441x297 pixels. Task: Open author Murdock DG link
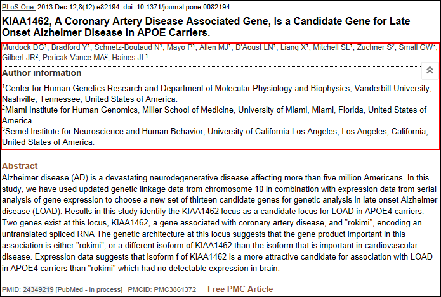pos(22,47)
